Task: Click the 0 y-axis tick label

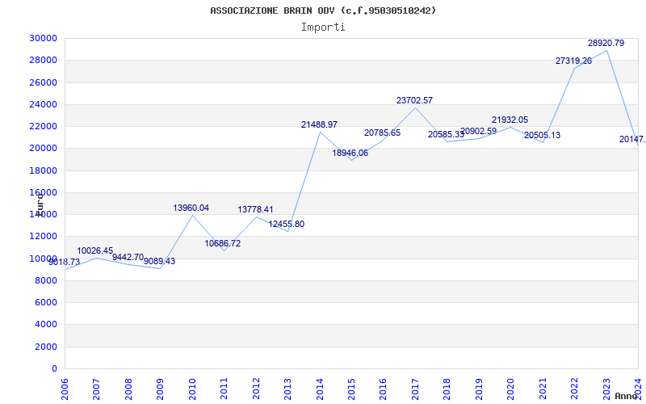Action: pyautogui.click(x=54, y=368)
